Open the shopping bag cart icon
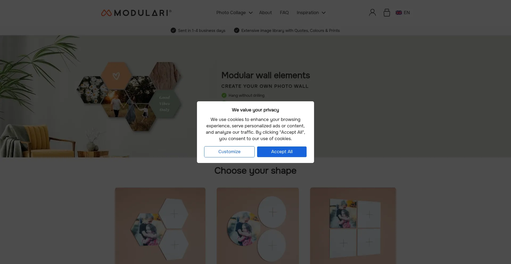The width and height of the screenshot is (511, 264). point(387,12)
